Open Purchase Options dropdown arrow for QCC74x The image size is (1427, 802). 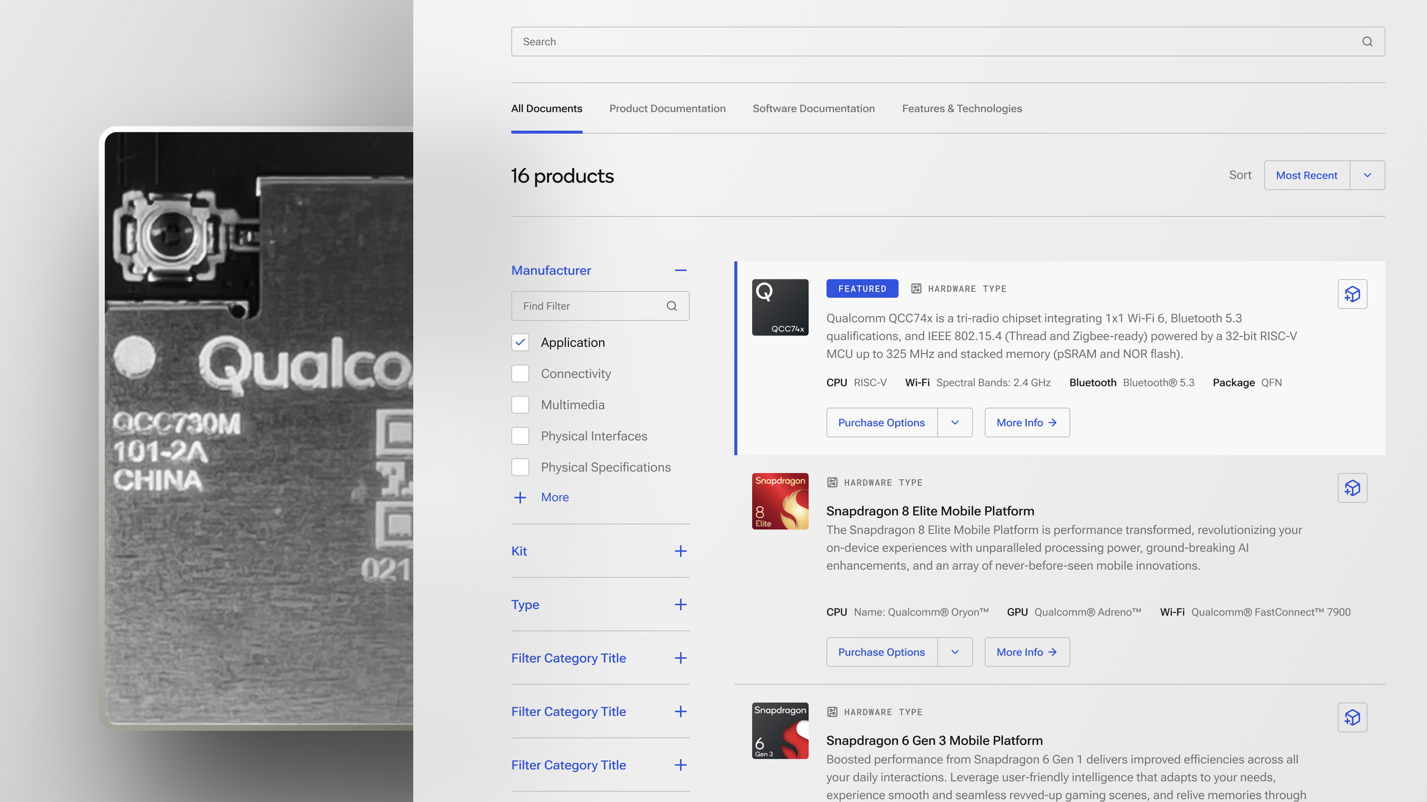955,423
